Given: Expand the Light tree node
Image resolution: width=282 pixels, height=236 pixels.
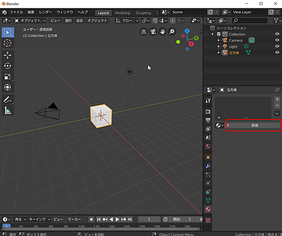Looking at the screenshot, I should click(x=219, y=46).
